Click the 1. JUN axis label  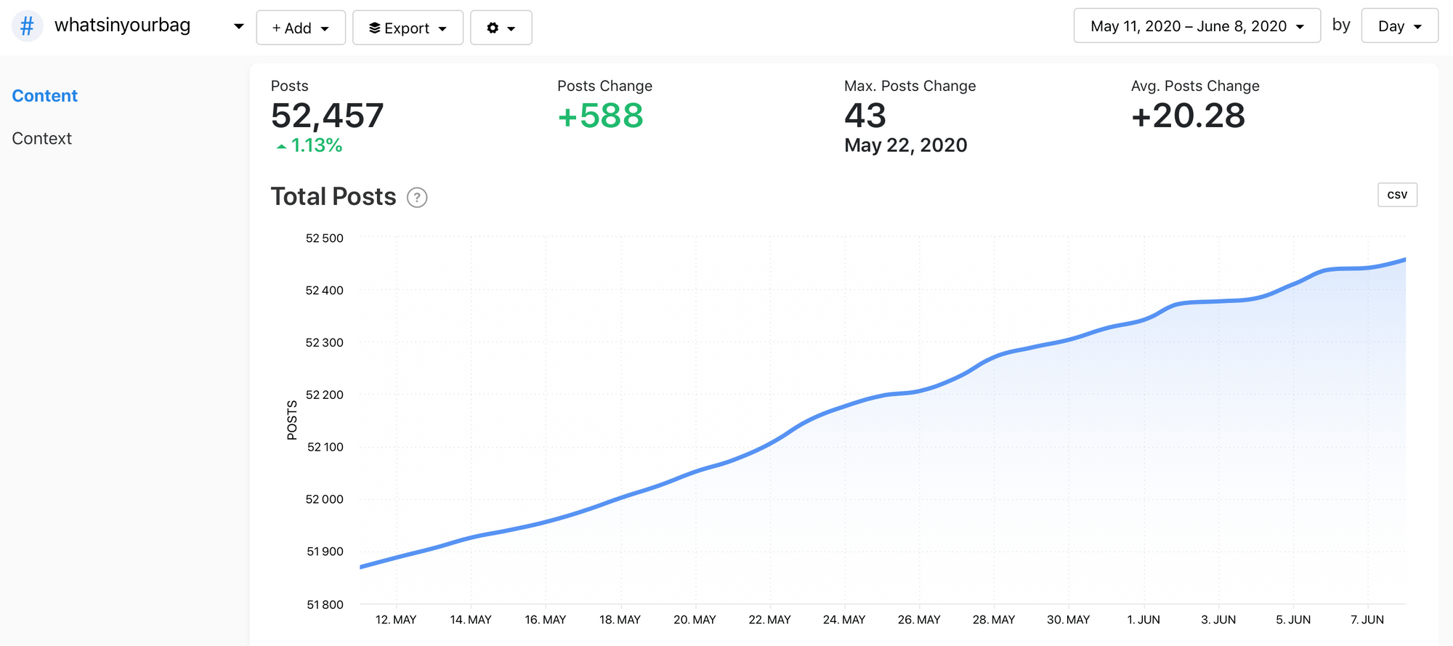[1144, 620]
